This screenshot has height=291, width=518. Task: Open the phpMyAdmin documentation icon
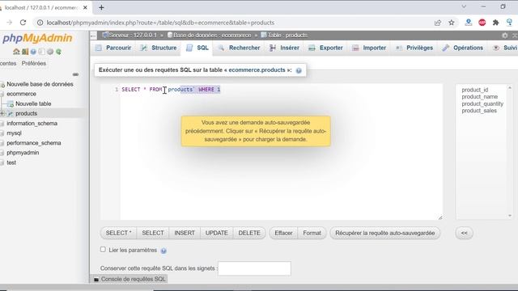(33, 52)
